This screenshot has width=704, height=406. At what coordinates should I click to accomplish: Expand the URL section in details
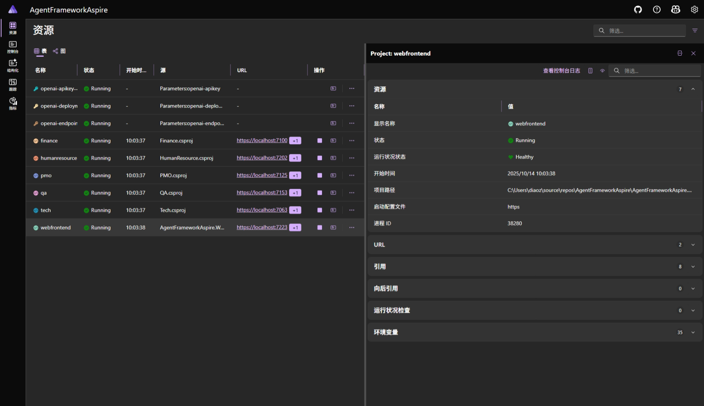693,245
